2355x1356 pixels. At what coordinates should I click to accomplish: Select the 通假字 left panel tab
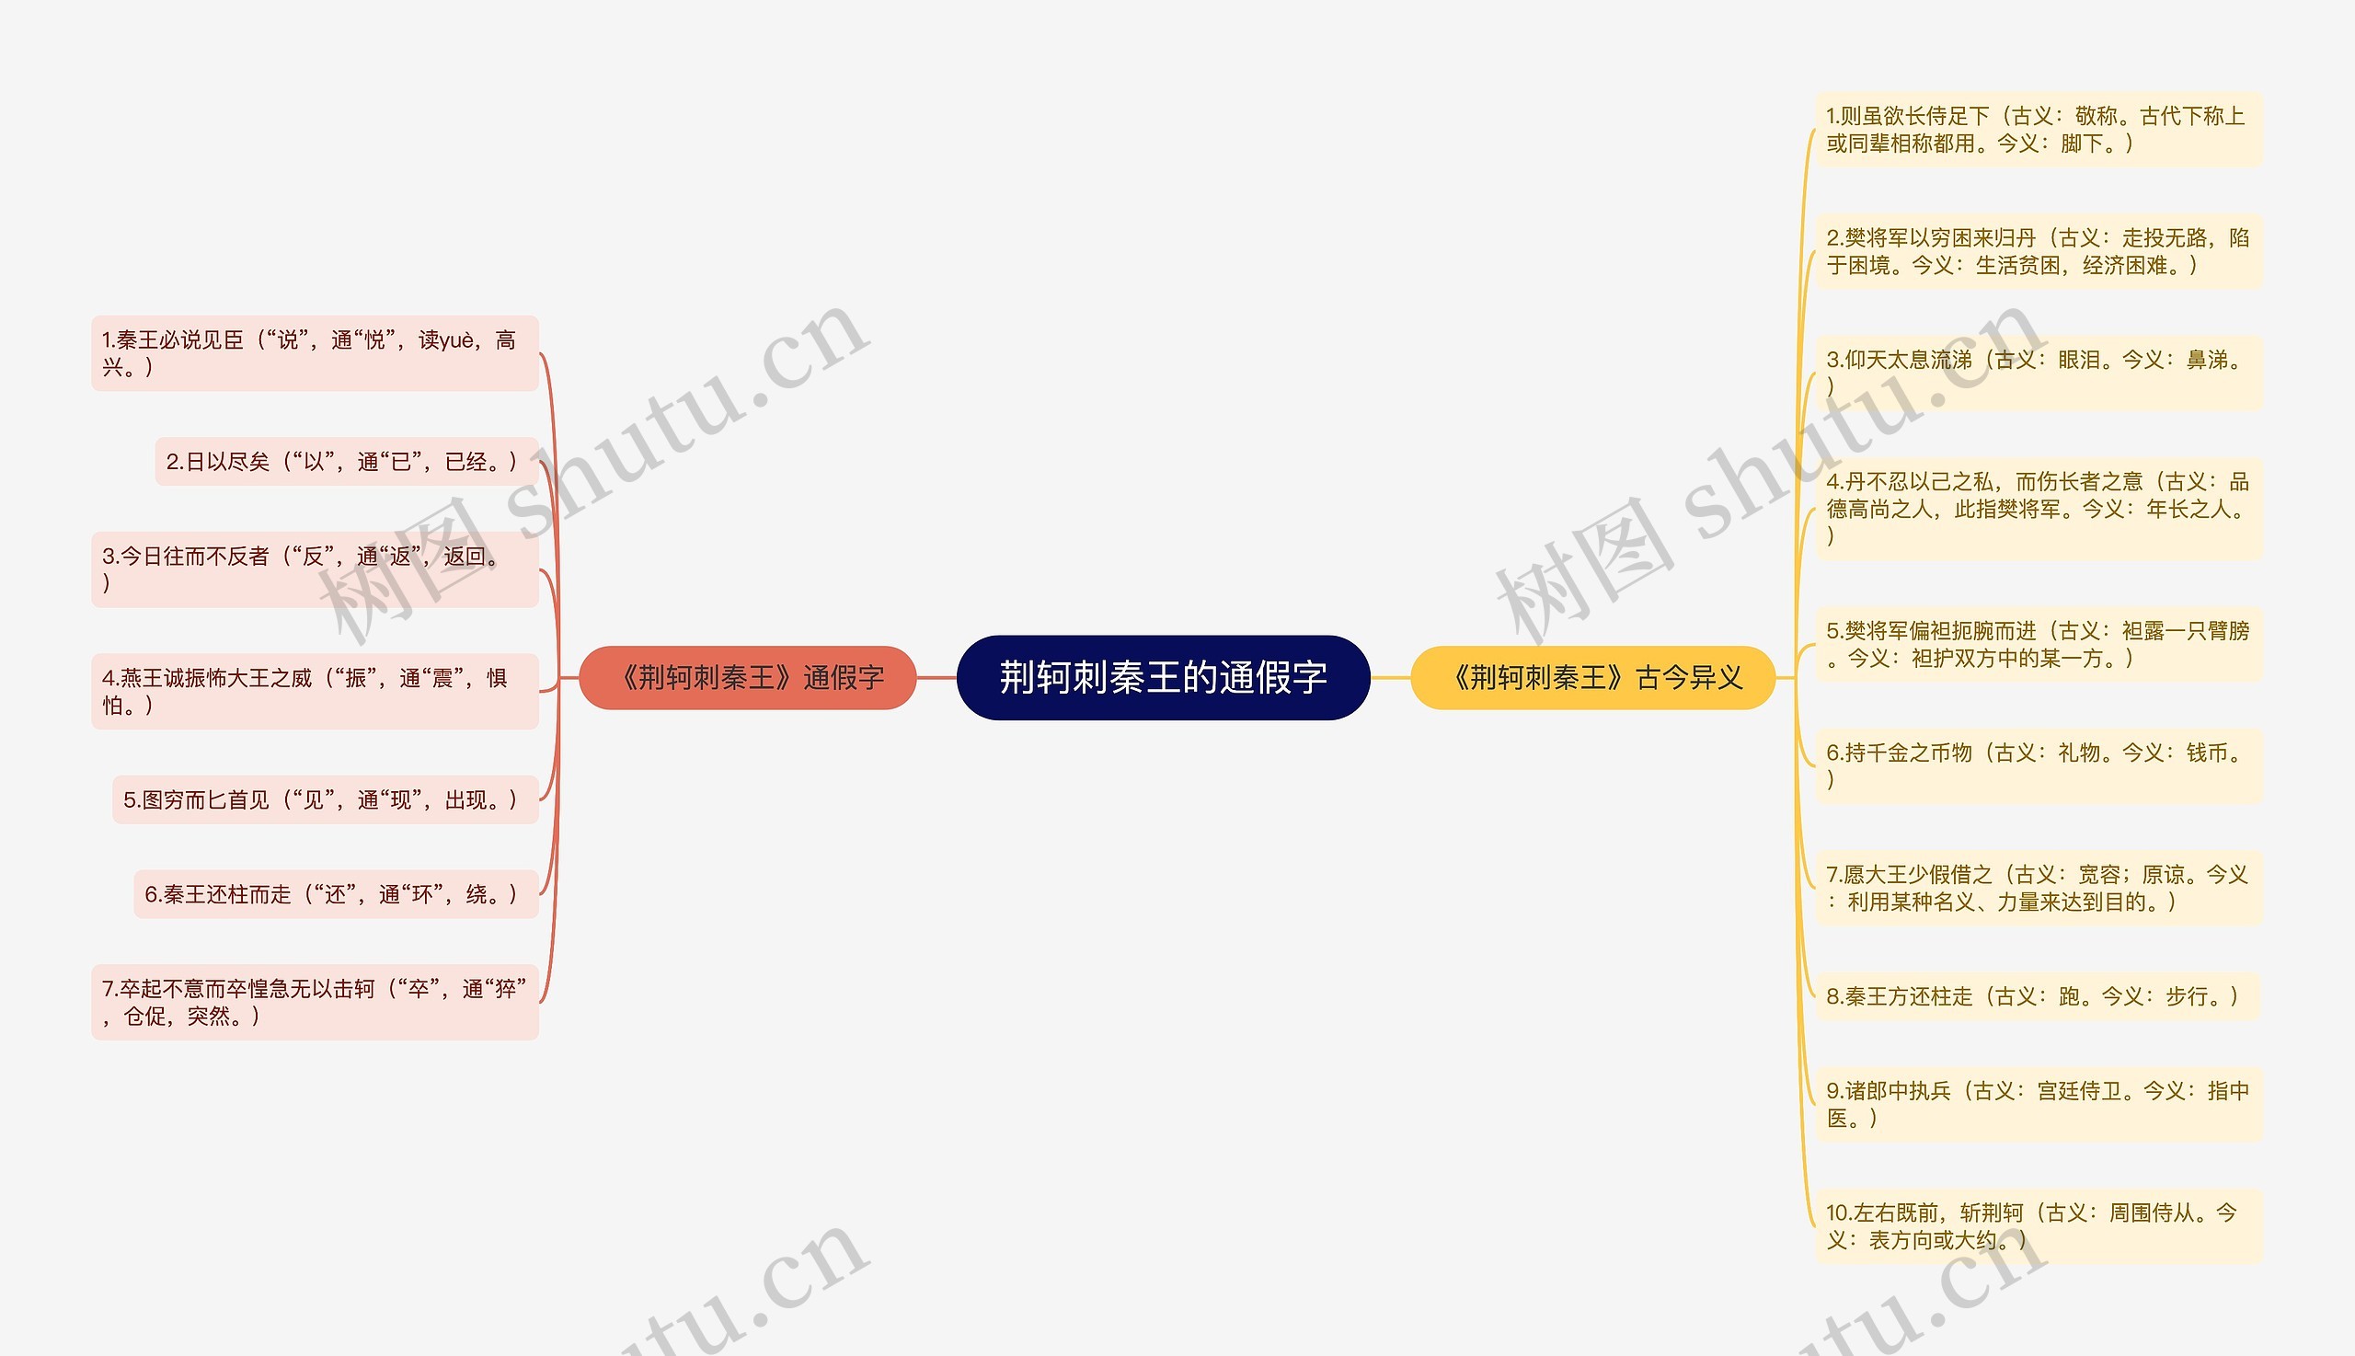coord(762,680)
